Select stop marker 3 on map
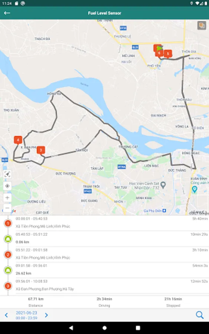The width and height of the screenshot is (209, 334). (41, 150)
